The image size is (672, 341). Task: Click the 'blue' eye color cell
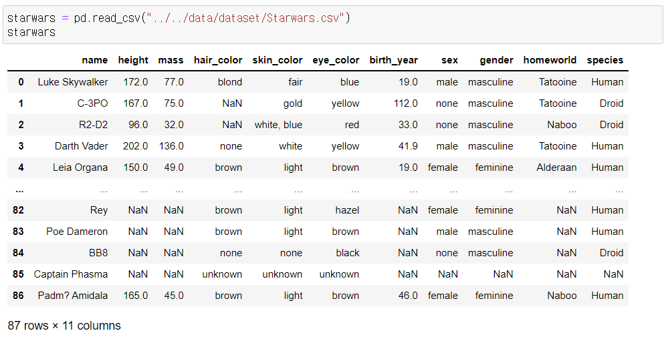(x=350, y=82)
